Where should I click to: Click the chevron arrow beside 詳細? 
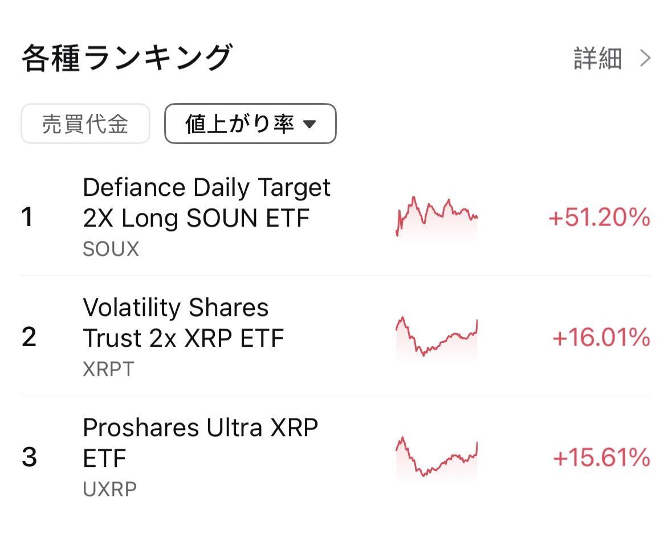tap(645, 58)
